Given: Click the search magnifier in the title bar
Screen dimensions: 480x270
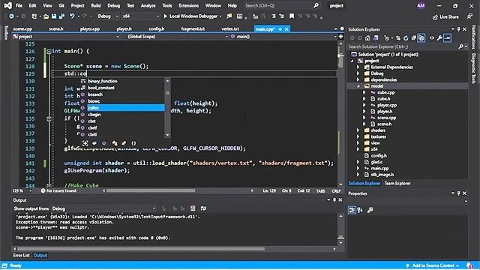Looking at the screenshot, I should pos(316,5).
